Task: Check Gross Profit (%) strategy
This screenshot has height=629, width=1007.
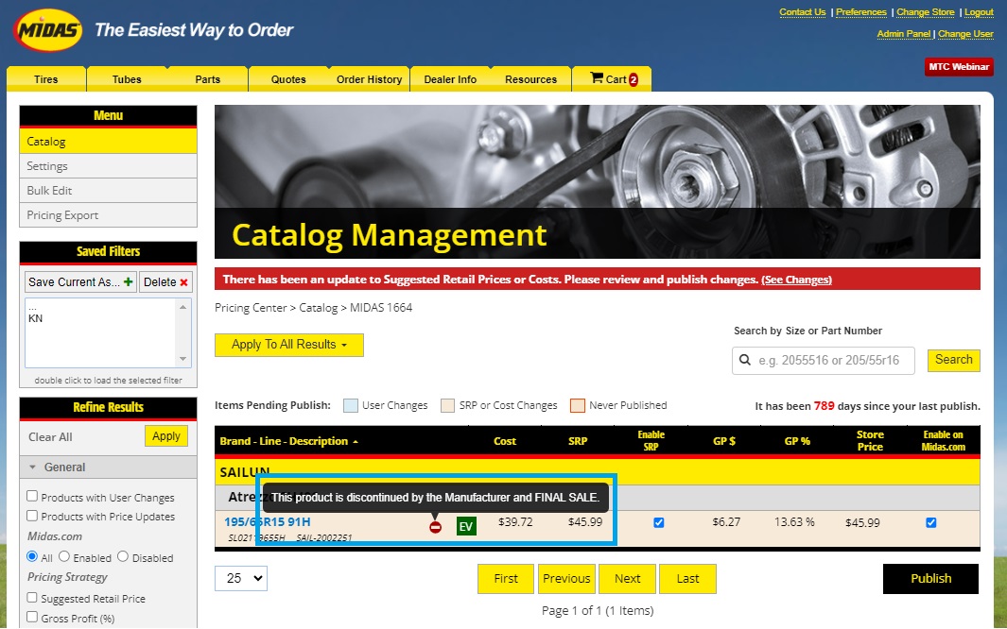Action: [32, 616]
